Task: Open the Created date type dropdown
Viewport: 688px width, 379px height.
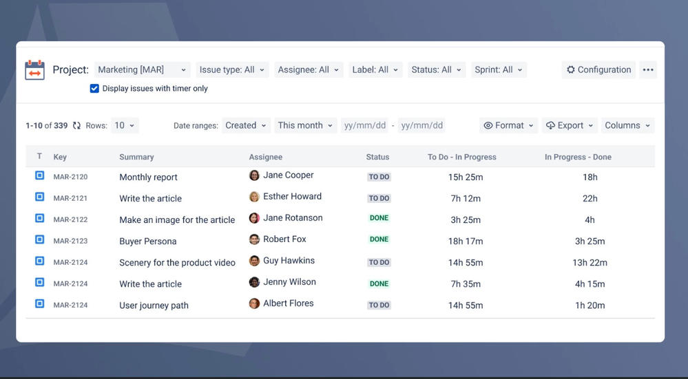Action: click(246, 125)
